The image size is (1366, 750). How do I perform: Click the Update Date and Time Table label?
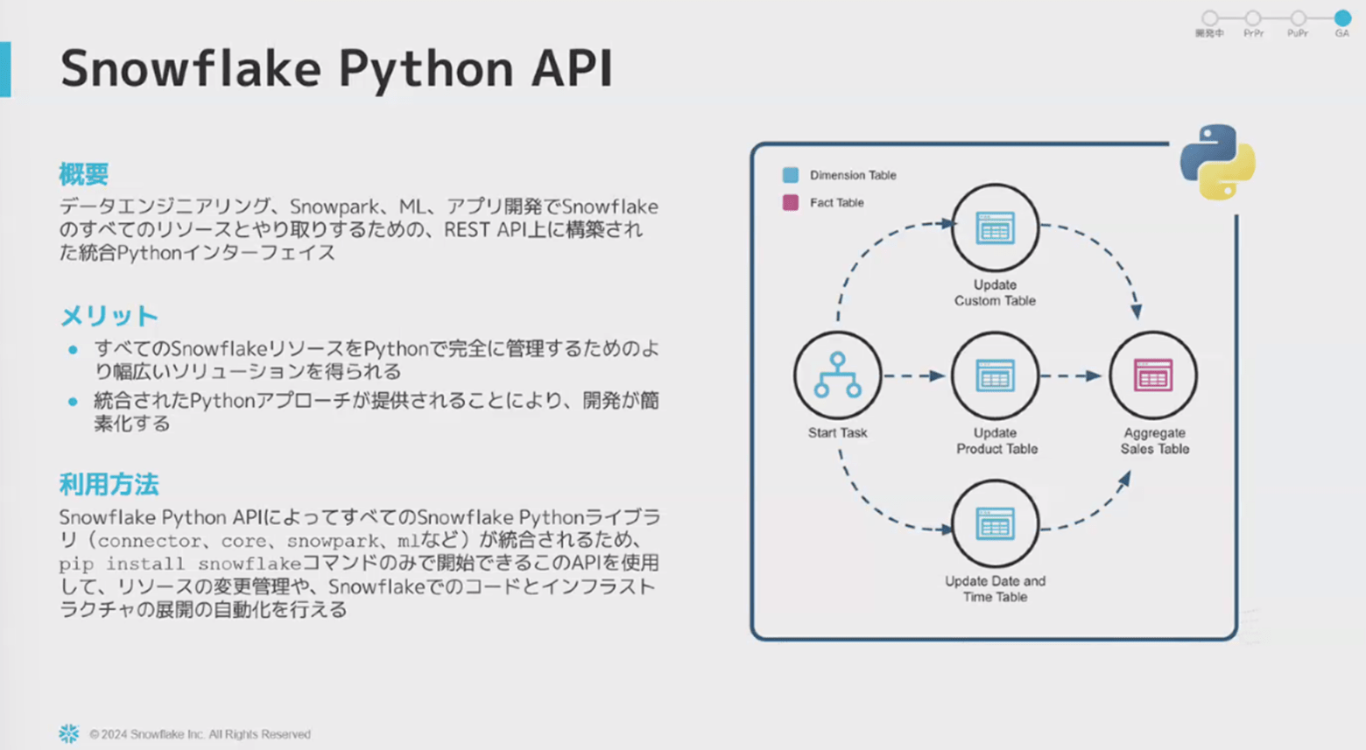pyautogui.click(x=995, y=589)
